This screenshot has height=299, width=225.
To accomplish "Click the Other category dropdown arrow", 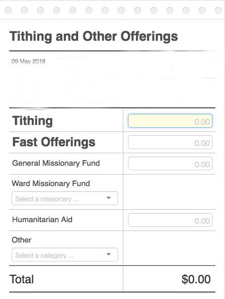I will pyautogui.click(x=109, y=254).
